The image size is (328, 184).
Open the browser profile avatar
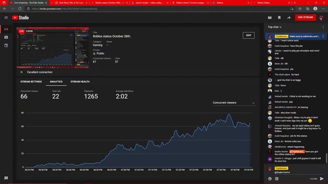pyautogui.click(x=315, y=9)
